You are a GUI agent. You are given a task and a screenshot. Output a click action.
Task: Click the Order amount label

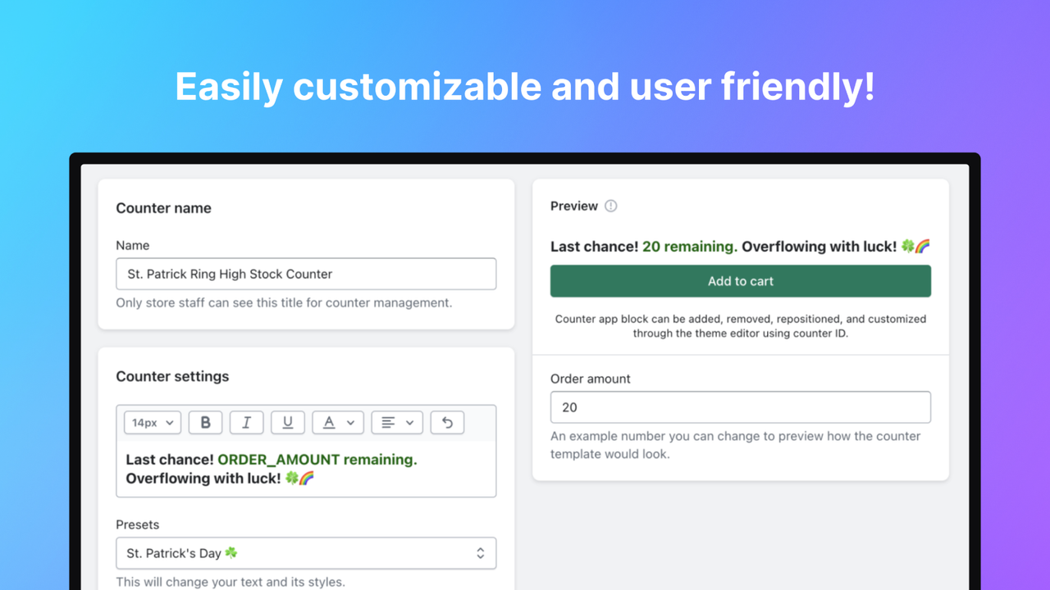coord(591,379)
